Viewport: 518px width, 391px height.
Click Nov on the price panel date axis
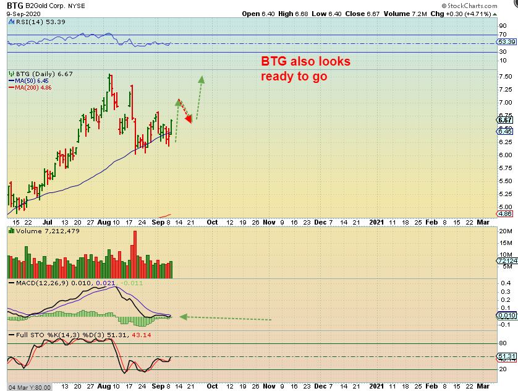tap(269, 223)
